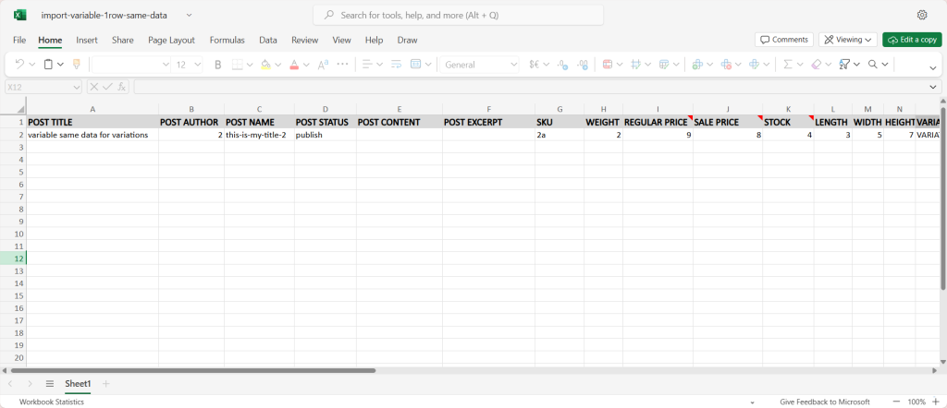This screenshot has height=408, width=947.
Task: Click the Format cells icon
Action: 755,65
